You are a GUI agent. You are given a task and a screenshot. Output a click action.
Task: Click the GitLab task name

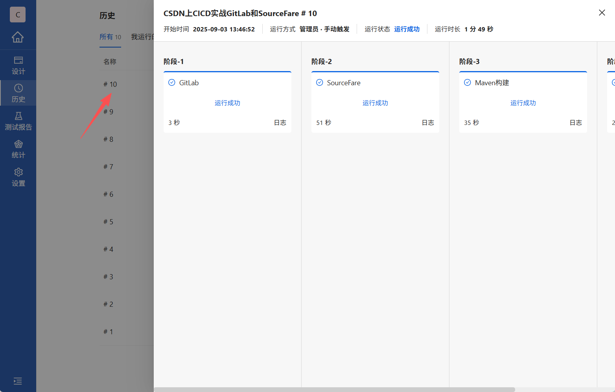pos(189,83)
